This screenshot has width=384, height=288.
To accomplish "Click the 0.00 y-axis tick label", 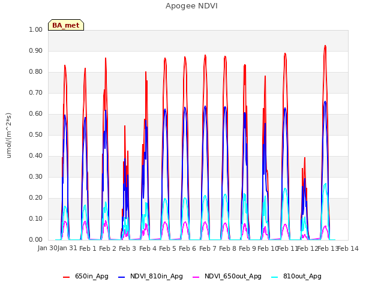I will pos(35,240).
